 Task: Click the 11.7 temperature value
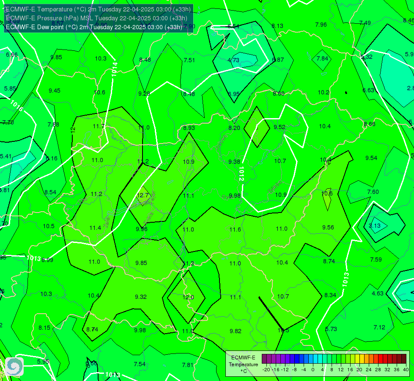(99, 126)
